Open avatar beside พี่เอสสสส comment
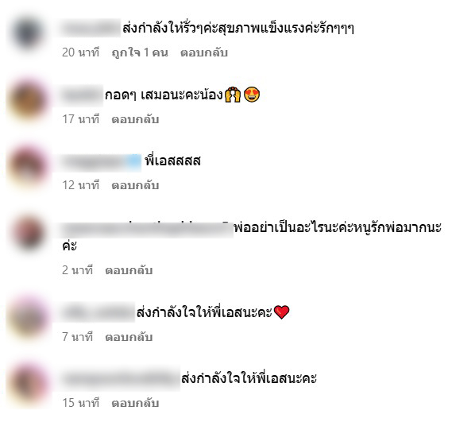 coord(28,165)
